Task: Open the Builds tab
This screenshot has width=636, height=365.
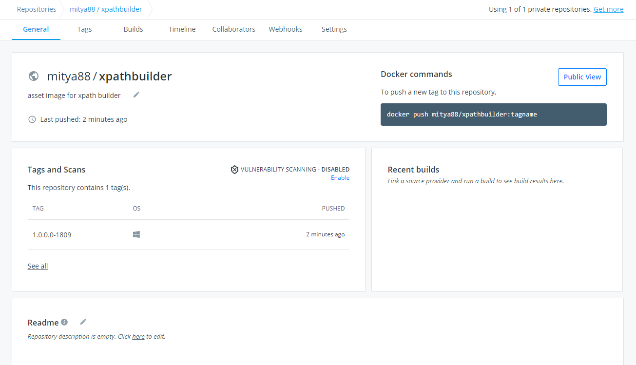Action: click(133, 29)
